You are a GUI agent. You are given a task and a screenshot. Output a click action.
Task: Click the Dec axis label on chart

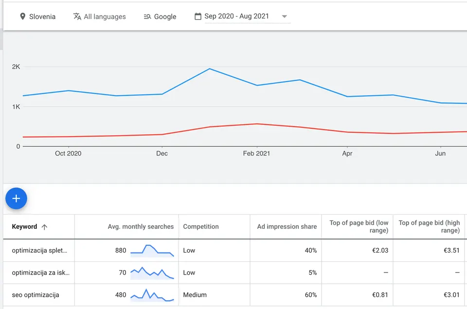coord(162,153)
